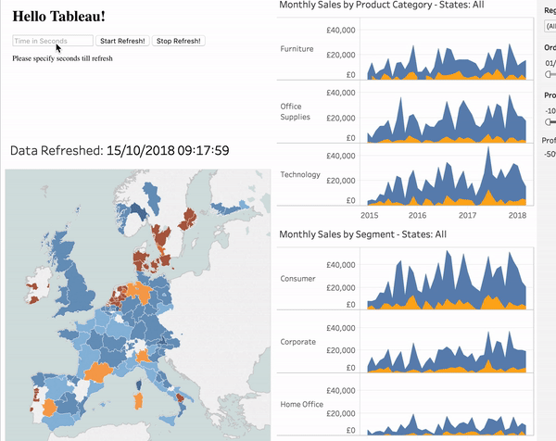Click the Start Refresh! button
Screen dimensions: 556x441
122,41
